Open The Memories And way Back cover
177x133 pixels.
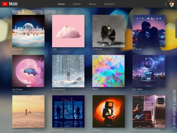148,111
